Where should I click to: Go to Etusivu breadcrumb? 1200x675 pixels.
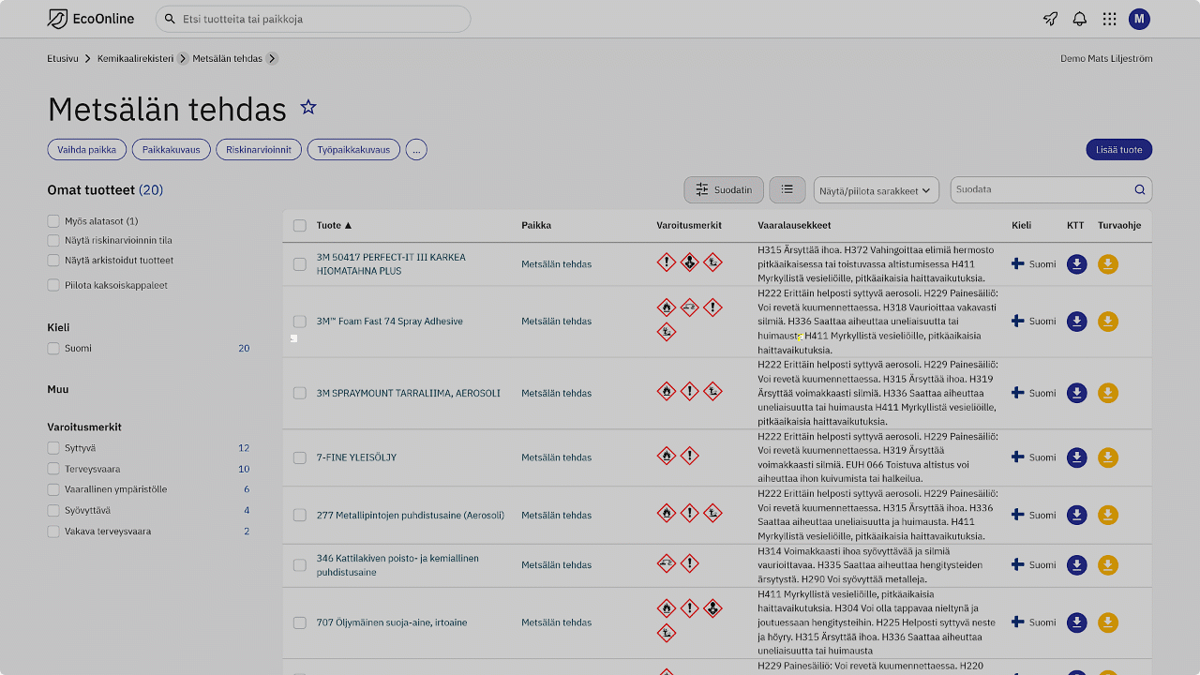click(63, 58)
